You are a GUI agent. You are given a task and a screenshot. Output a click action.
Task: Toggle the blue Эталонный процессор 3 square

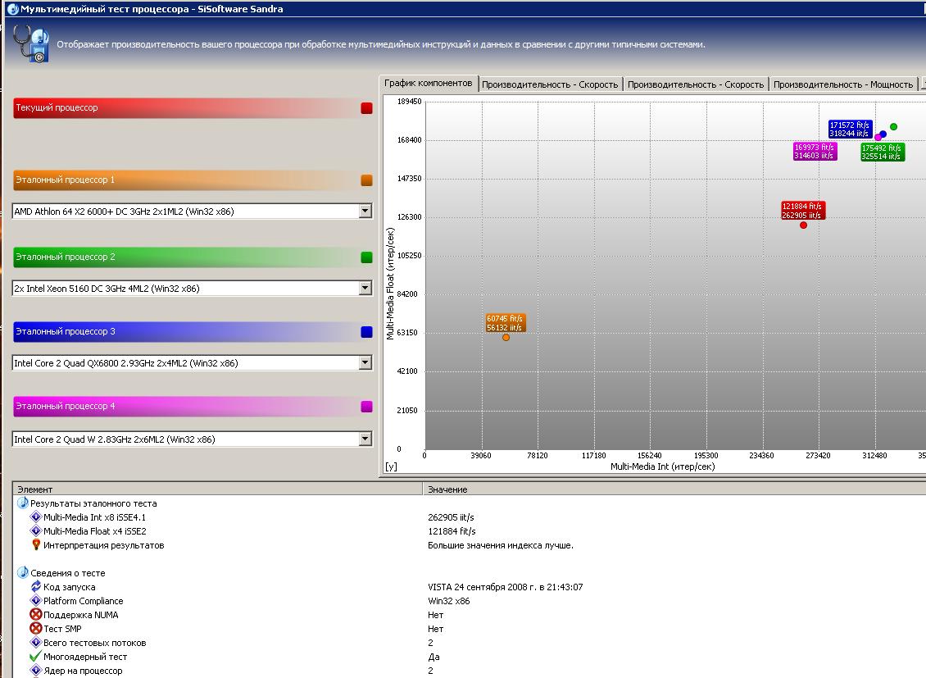[x=367, y=332]
